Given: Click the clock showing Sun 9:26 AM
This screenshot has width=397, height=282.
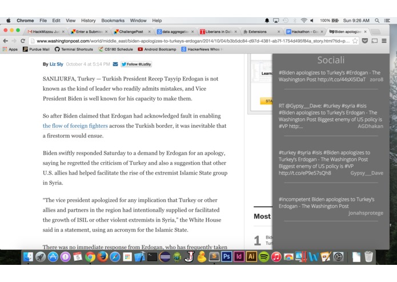Looking at the screenshot, I should [356, 21].
